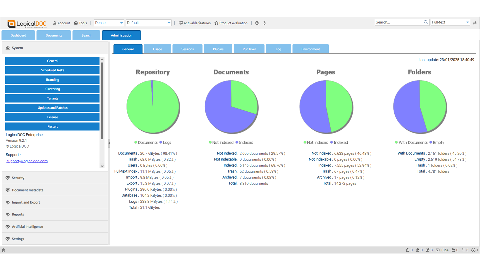Open the envelope messages icon in status bar

(437, 250)
